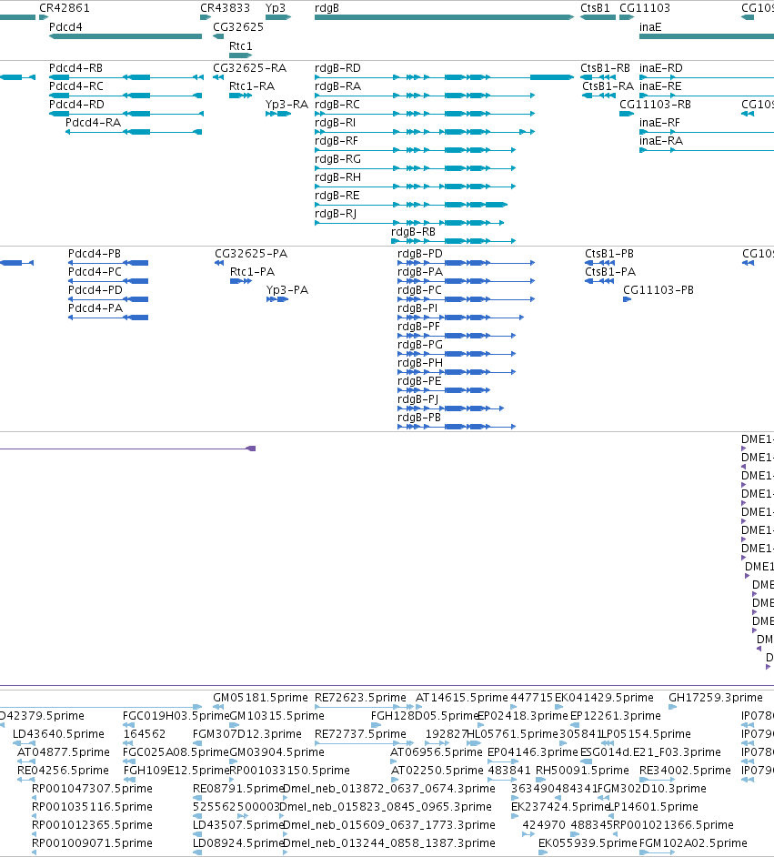Select the Pdcd4 gene span bar
This screenshot has width=774, height=857.
tap(126, 36)
